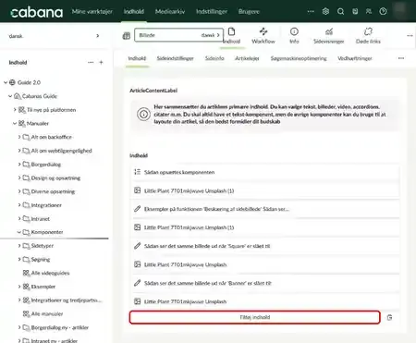
Task: Open the dansk language selector chevron
Action: click(x=98, y=36)
